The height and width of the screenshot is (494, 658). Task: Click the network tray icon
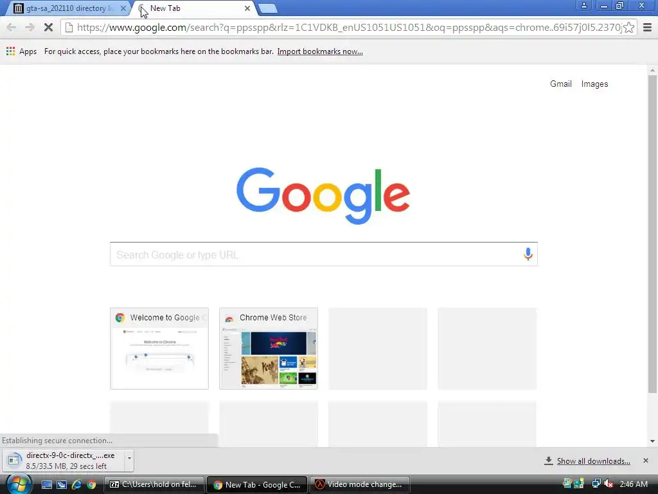point(596,484)
